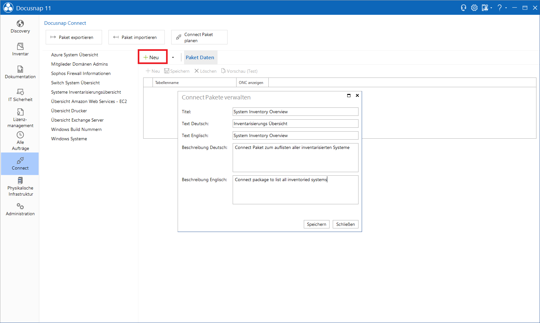540x323 pixels.
Task: Click the Titel input field
Action: pos(295,112)
